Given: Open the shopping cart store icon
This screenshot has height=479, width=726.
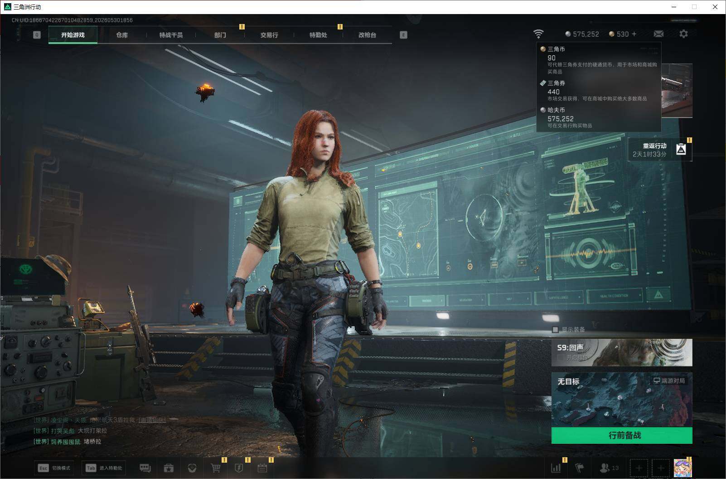Looking at the screenshot, I should point(216,468).
